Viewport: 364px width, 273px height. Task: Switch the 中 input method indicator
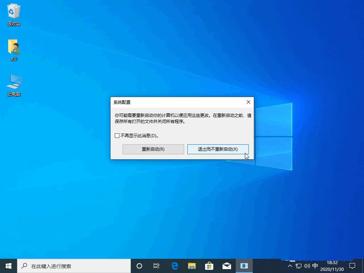315,266
